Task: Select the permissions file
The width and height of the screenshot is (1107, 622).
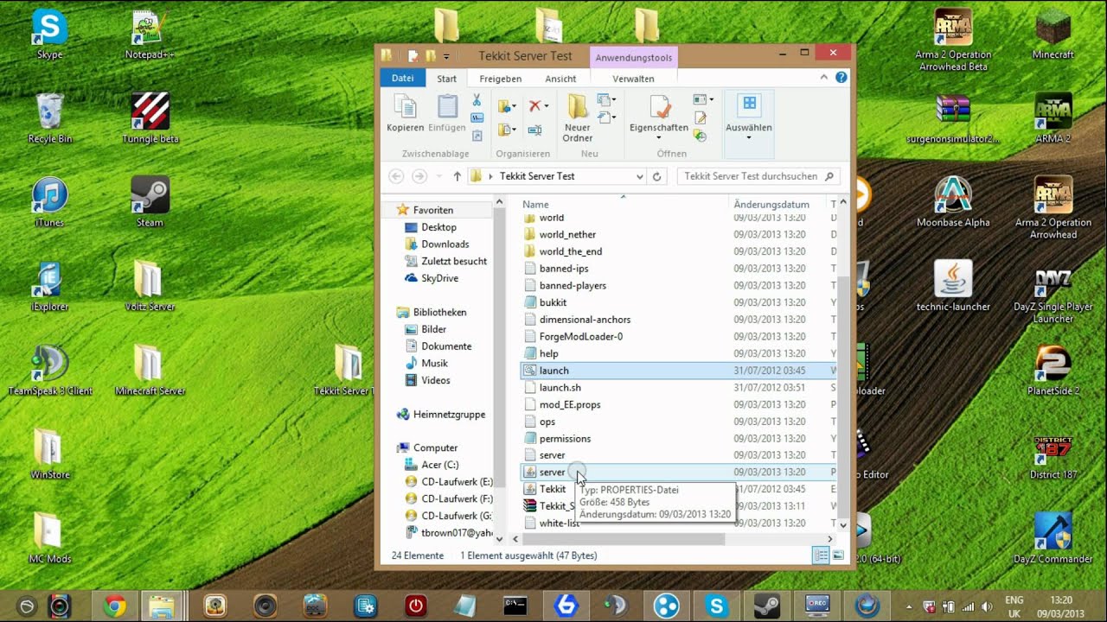Action: [x=565, y=439]
